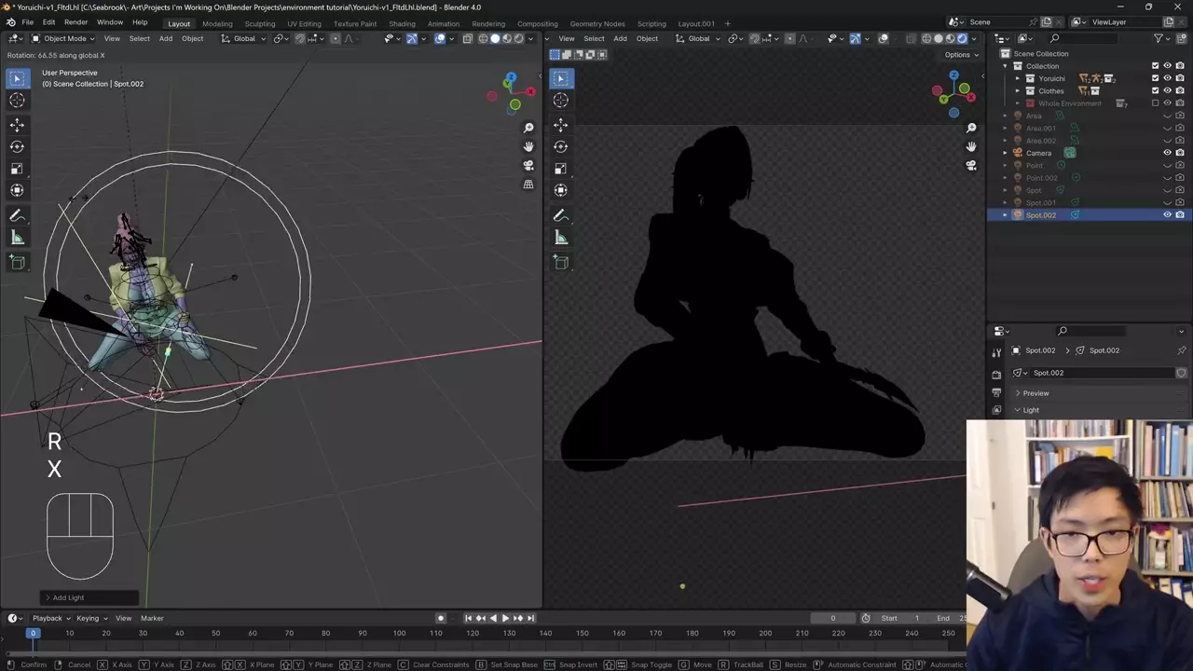This screenshot has height=671, width=1193.
Task: Switch left viewport to perspective/orthographic grid icon
Action: [x=528, y=185]
